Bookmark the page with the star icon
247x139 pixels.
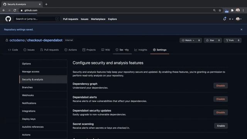(220, 10)
